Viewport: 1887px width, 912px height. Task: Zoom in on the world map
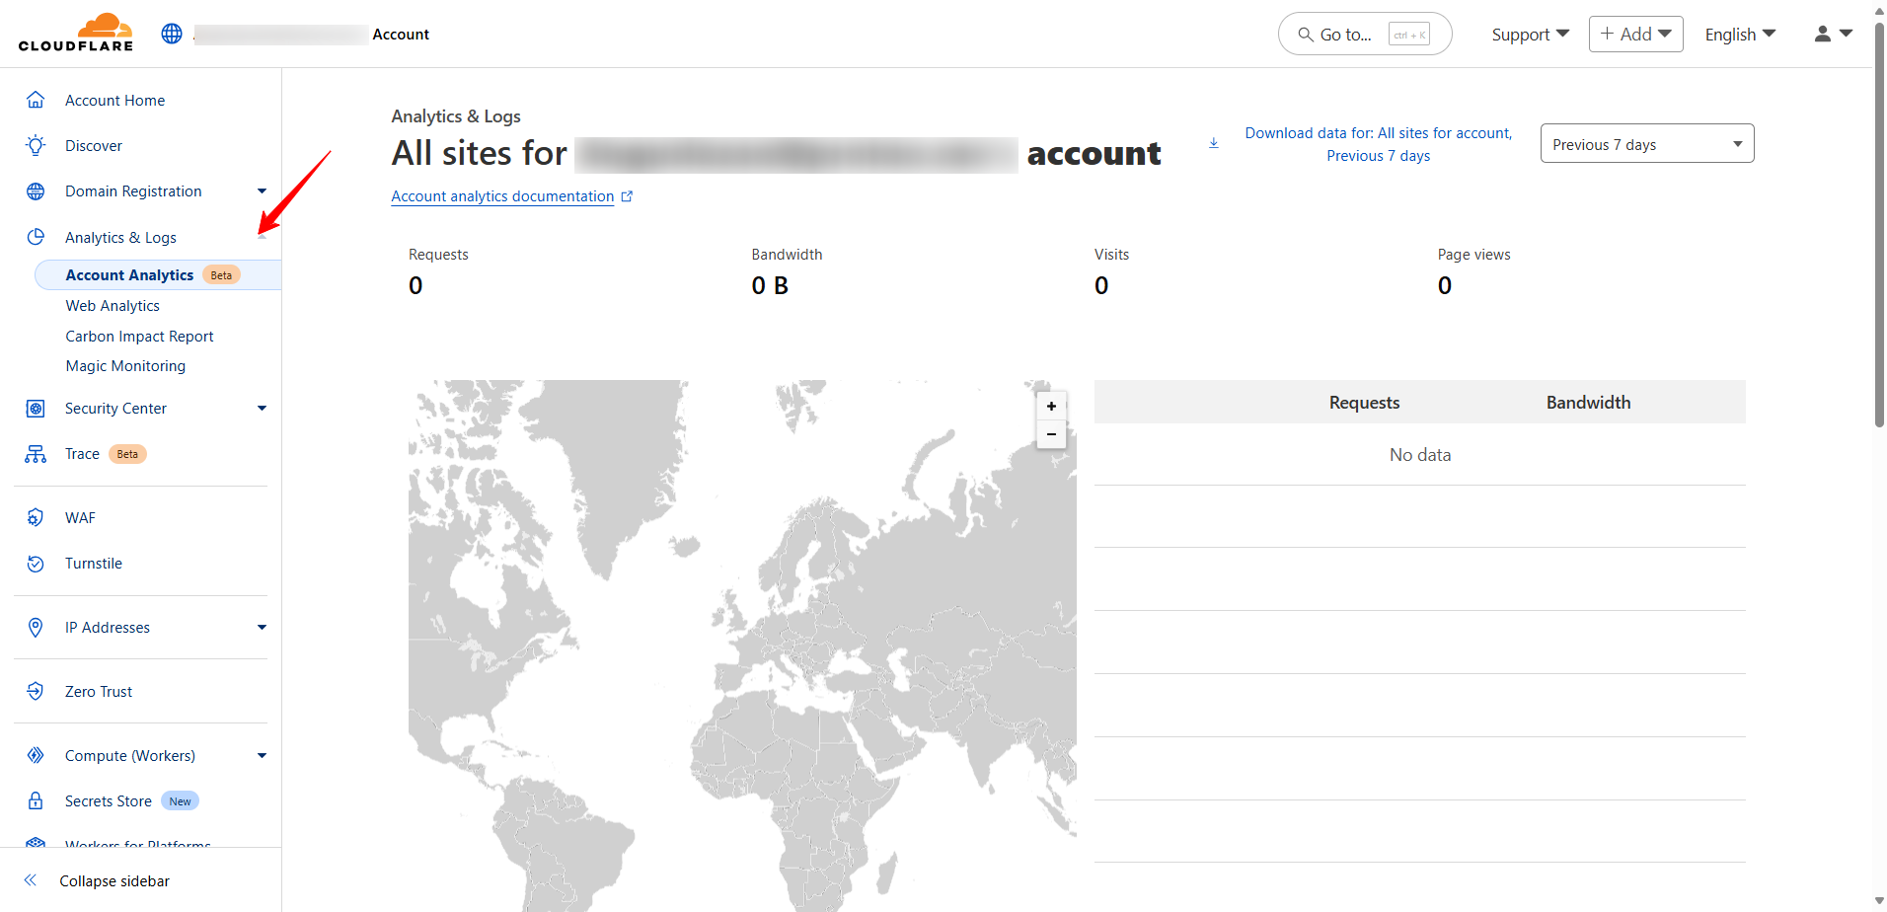click(x=1051, y=406)
